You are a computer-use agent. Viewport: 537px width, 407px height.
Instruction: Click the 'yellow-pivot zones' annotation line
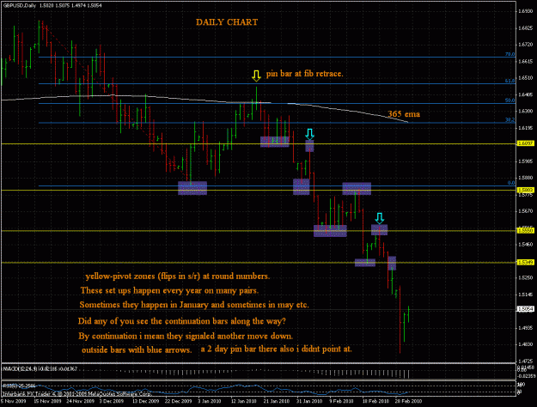(177, 276)
